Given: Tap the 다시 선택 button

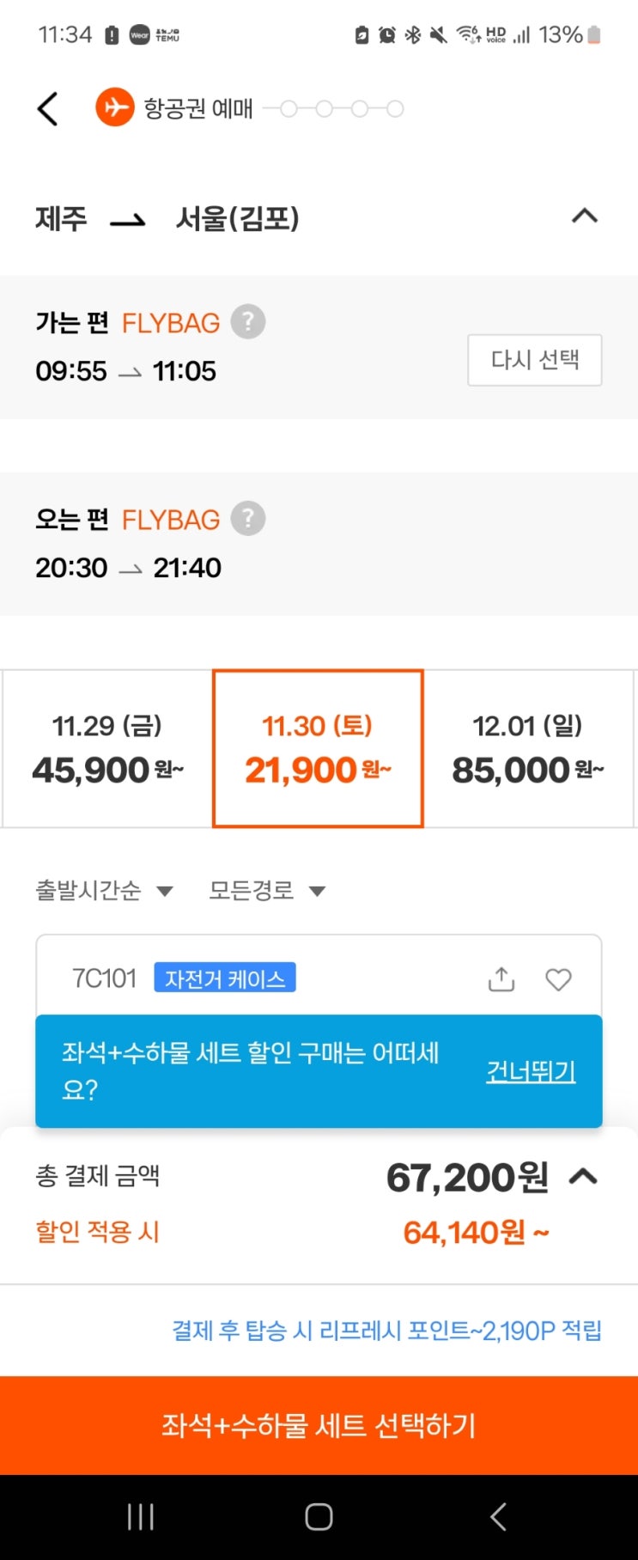Looking at the screenshot, I should [534, 360].
